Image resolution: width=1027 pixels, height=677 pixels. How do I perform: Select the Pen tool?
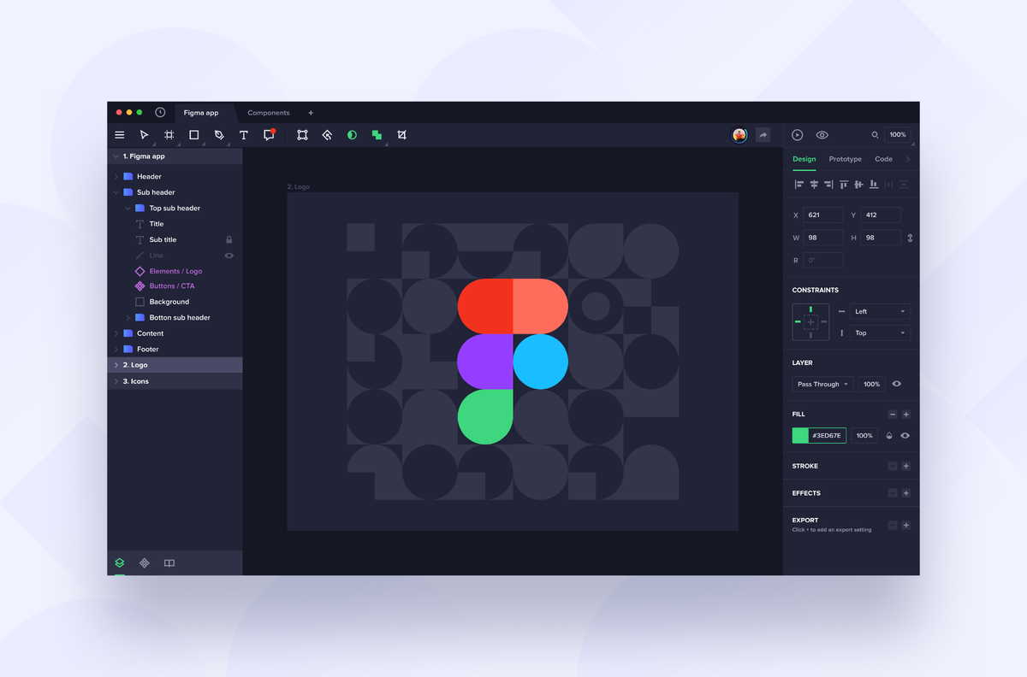219,135
